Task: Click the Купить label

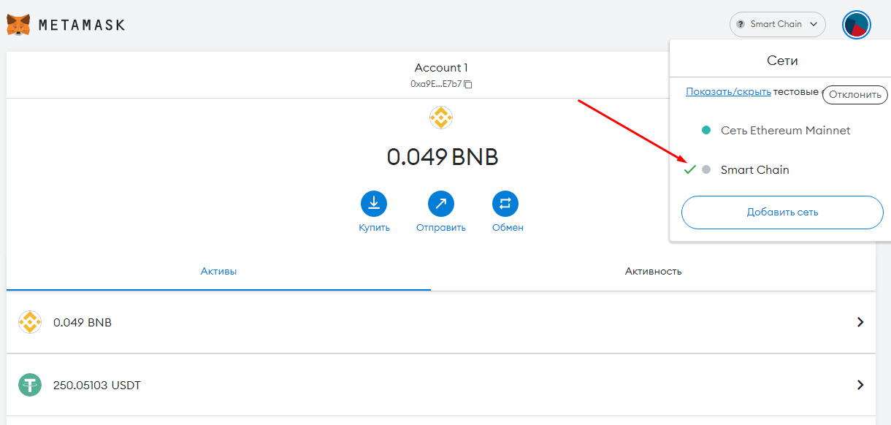Action: [x=374, y=228]
